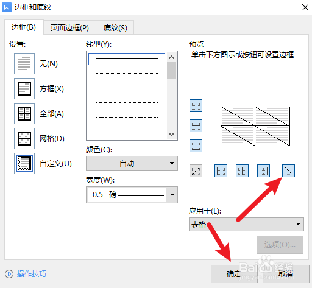Select the Custom (自定义) border setting icon
312x288 pixels.
(24, 164)
